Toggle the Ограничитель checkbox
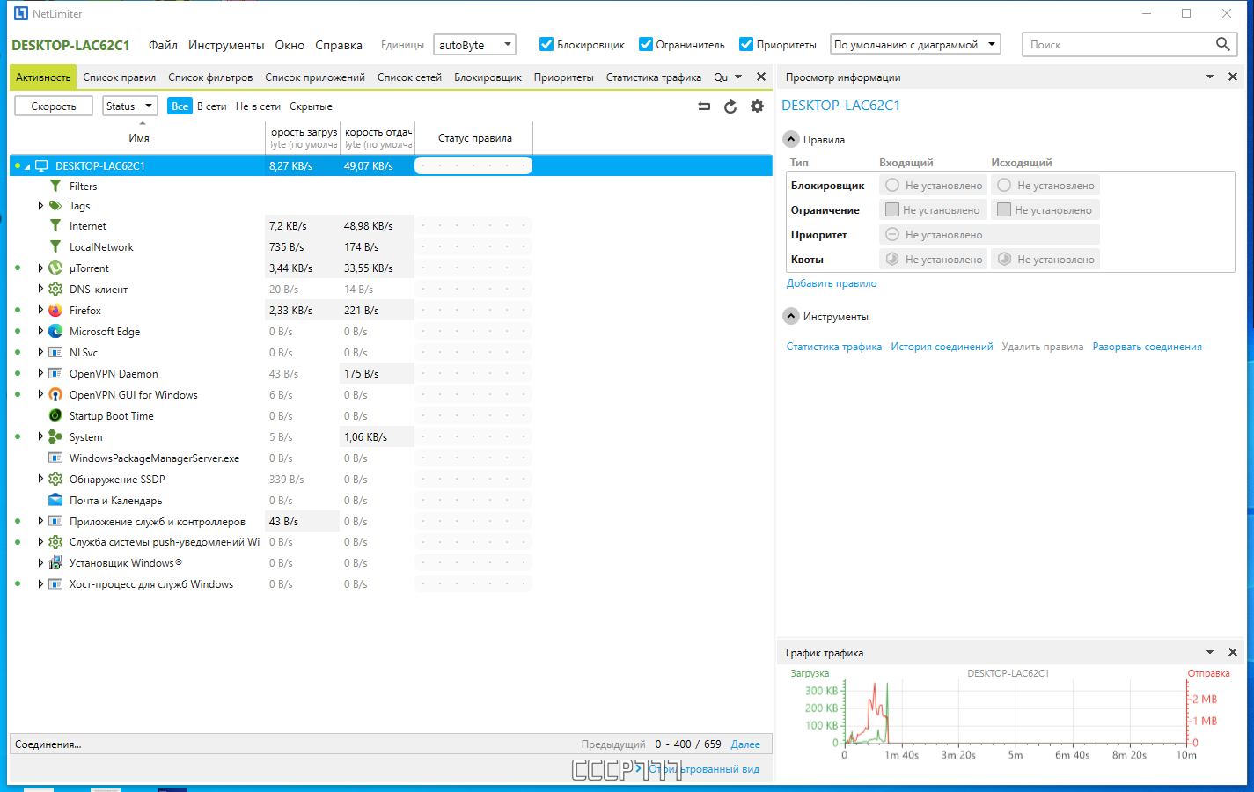 pyautogui.click(x=646, y=44)
